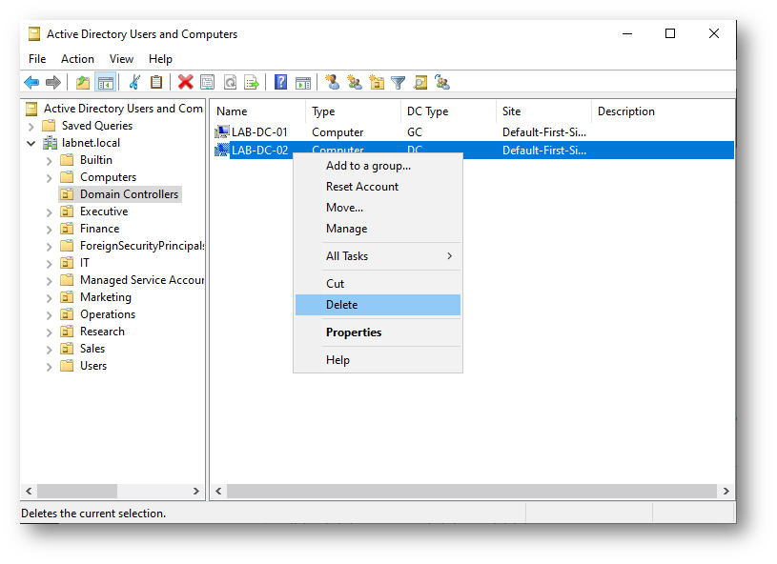Click the Export List toolbar icon
Viewport: 777px width, 564px height.
(253, 82)
